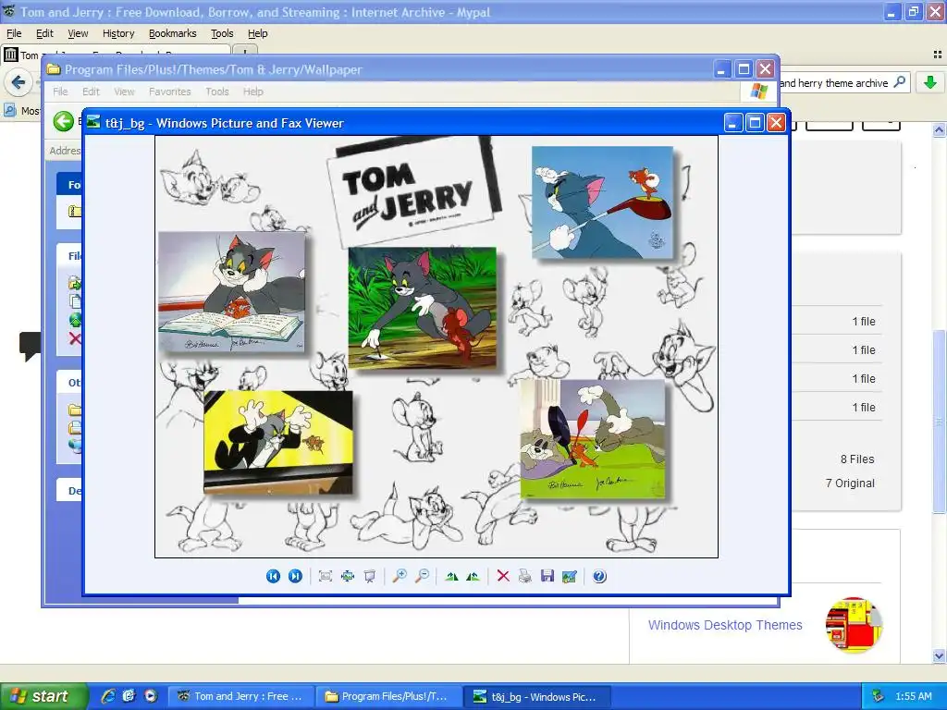947x710 pixels.
Task: Click the taskbar clock showing 1:55 AM
Action: (x=913, y=696)
